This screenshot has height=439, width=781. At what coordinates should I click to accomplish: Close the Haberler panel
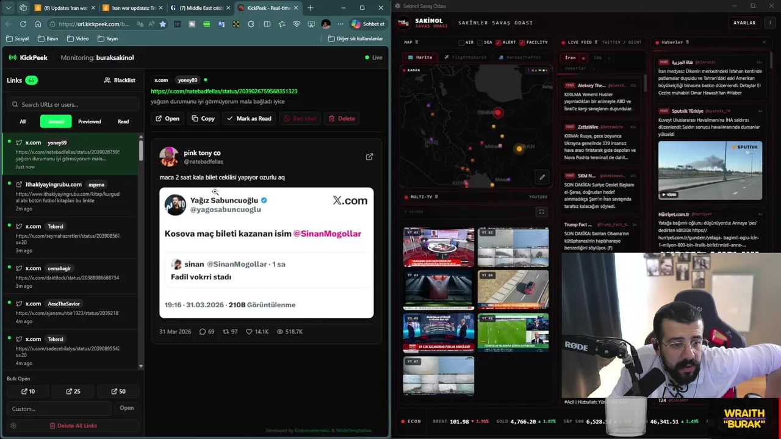pyautogui.click(x=764, y=42)
